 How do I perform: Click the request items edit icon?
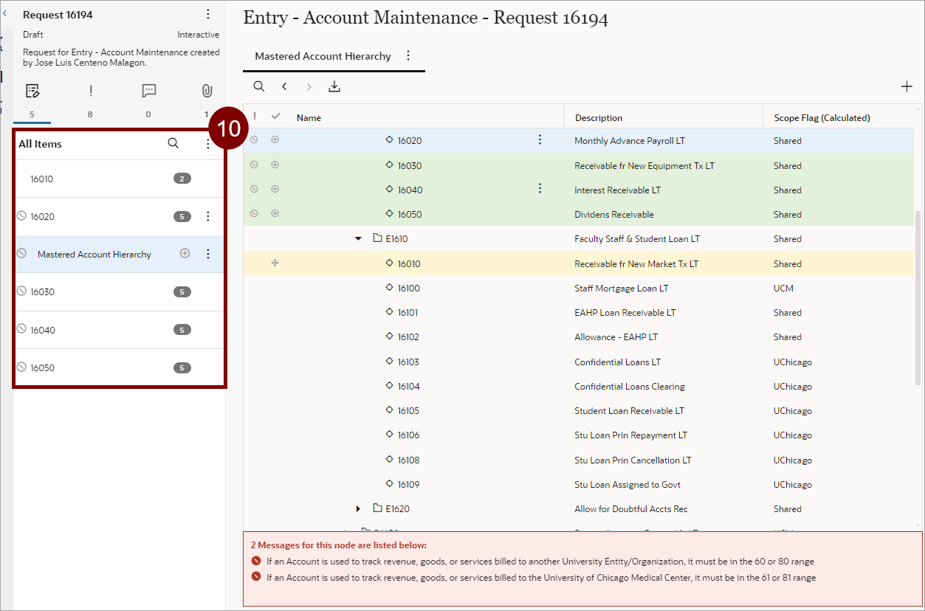(32, 91)
